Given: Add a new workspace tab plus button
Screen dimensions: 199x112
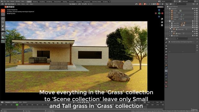Looking at the screenshot, I should pyautogui.click(x=110, y=2).
